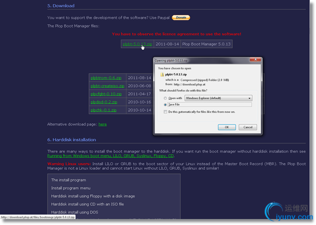Image resolution: width=316 pixels, height=225 pixels.
Task: Open 'Running from Windows boot menu, LILO, GRUB' link
Action: pyautogui.click(x=110, y=156)
